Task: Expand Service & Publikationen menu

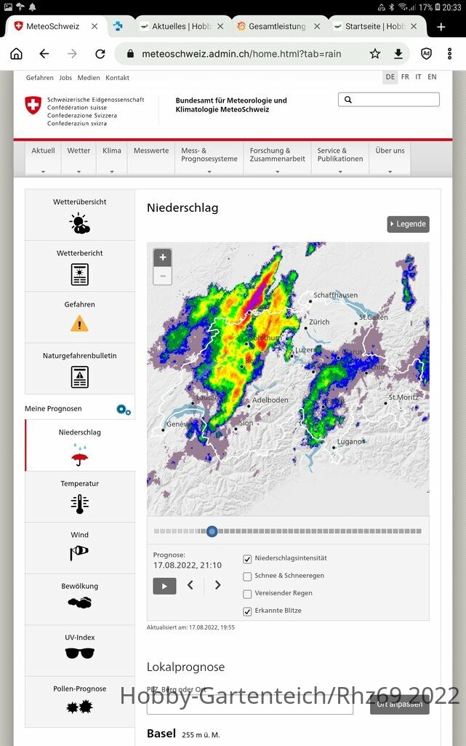Action: click(340, 159)
